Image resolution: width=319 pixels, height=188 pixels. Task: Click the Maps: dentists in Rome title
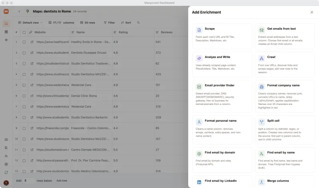click(52, 12)
